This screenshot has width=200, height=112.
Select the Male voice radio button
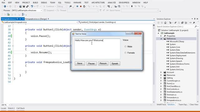(x=125, y=47)
